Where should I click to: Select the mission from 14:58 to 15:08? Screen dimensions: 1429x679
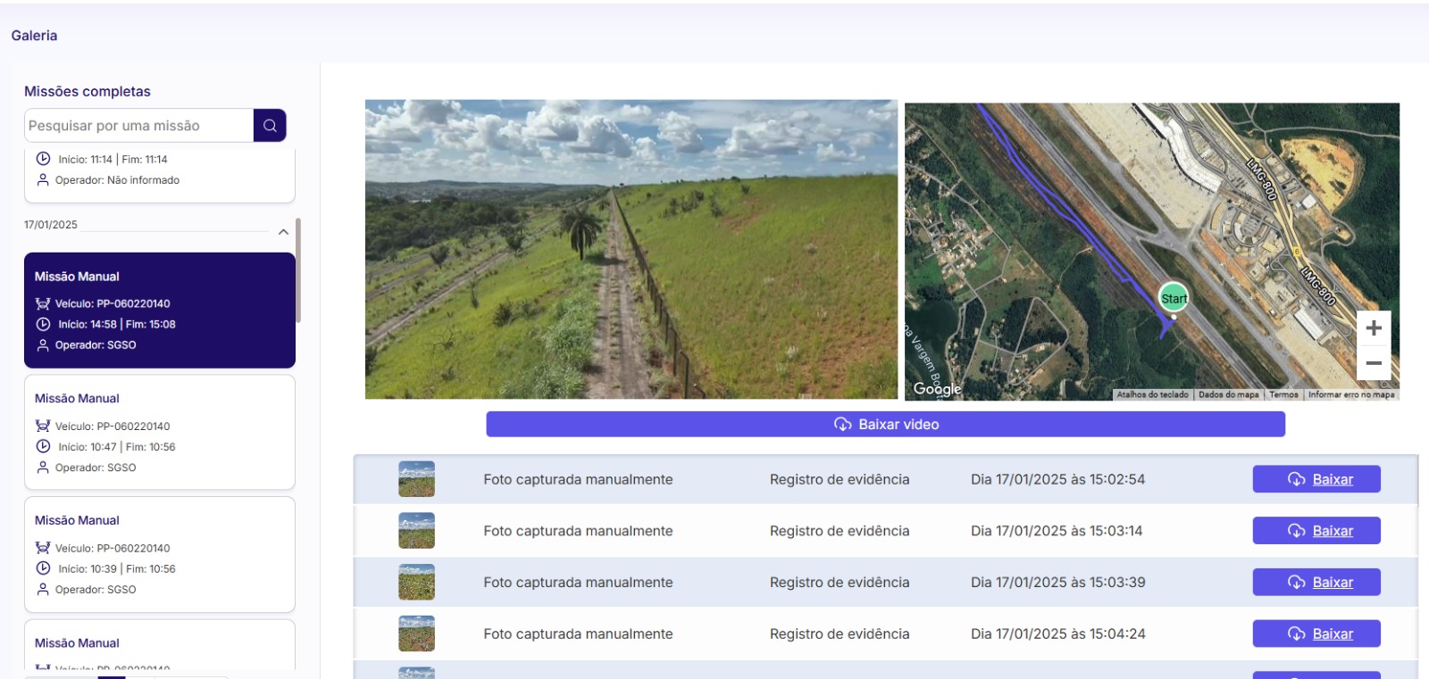point(160,311)
